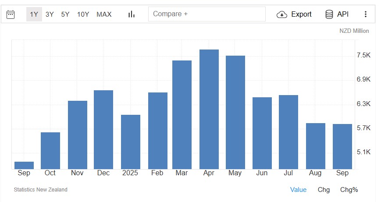Click the API database icon
This screenshot has width=381, height=202.
tap(329, 14)
